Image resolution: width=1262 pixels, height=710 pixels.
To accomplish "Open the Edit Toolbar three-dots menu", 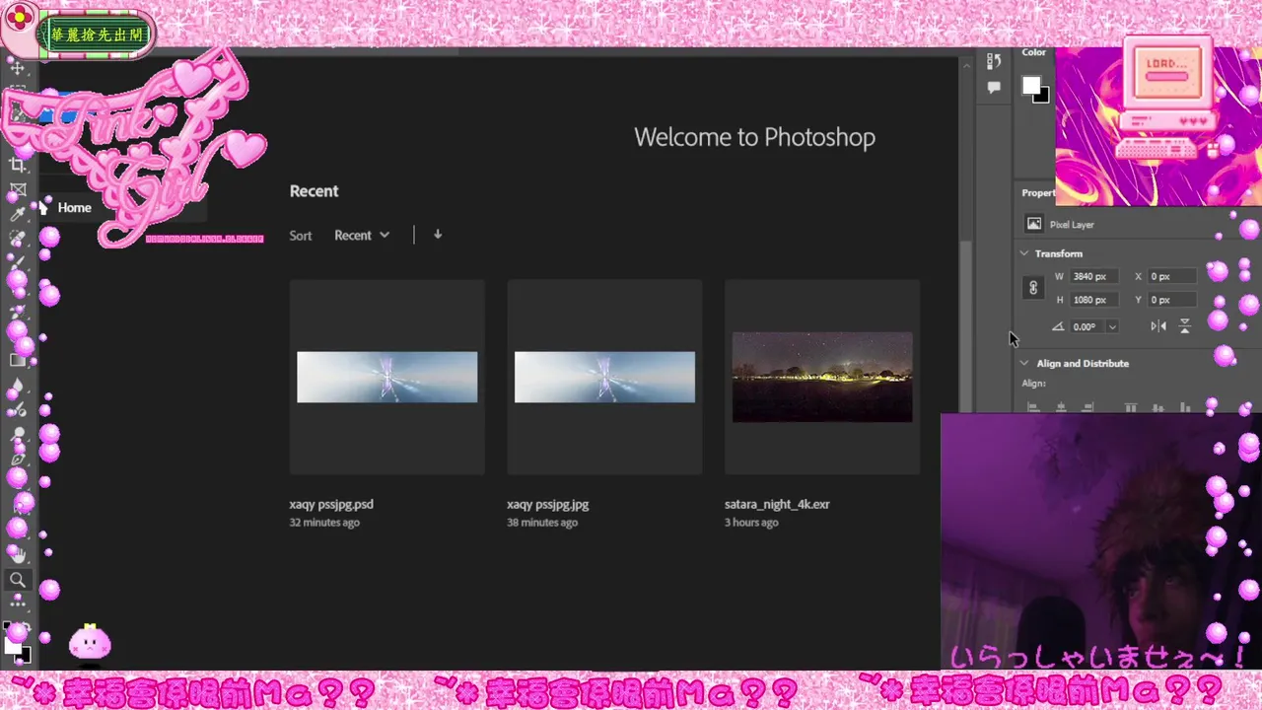I will pyautogui.click(x=18, y=603).
